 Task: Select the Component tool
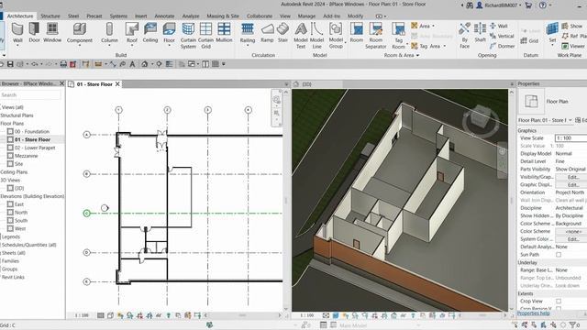(x=80, y=33)
